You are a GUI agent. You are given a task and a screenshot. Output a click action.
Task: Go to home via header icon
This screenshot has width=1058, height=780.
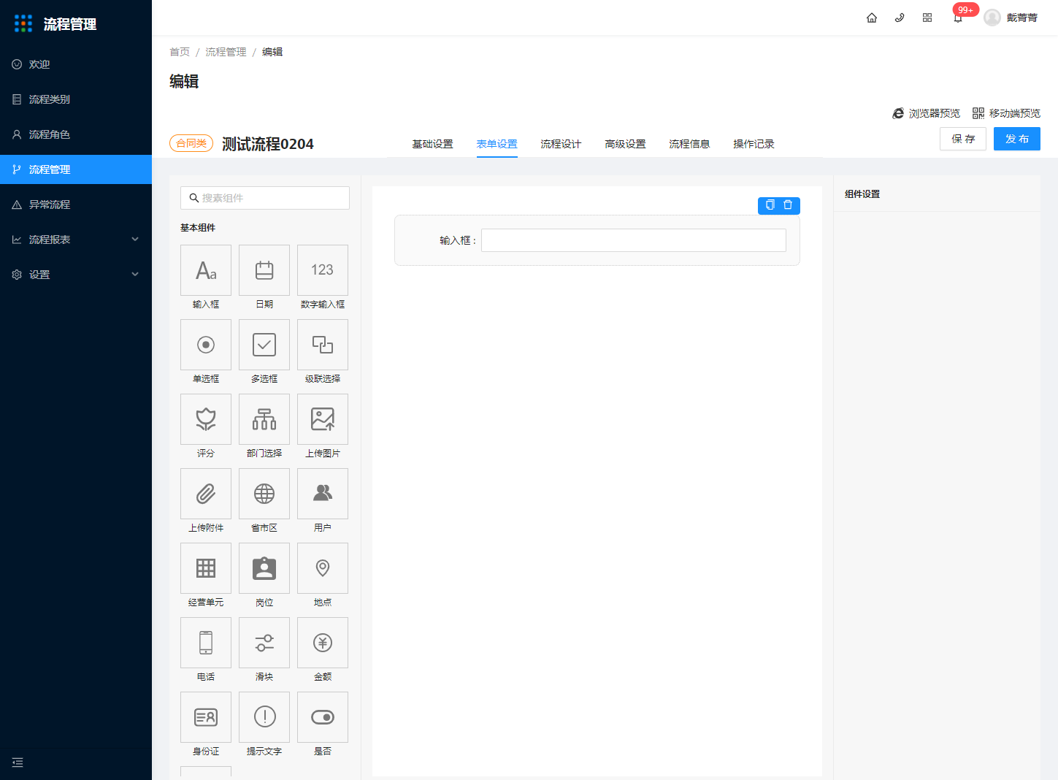[x=872, y=18]
